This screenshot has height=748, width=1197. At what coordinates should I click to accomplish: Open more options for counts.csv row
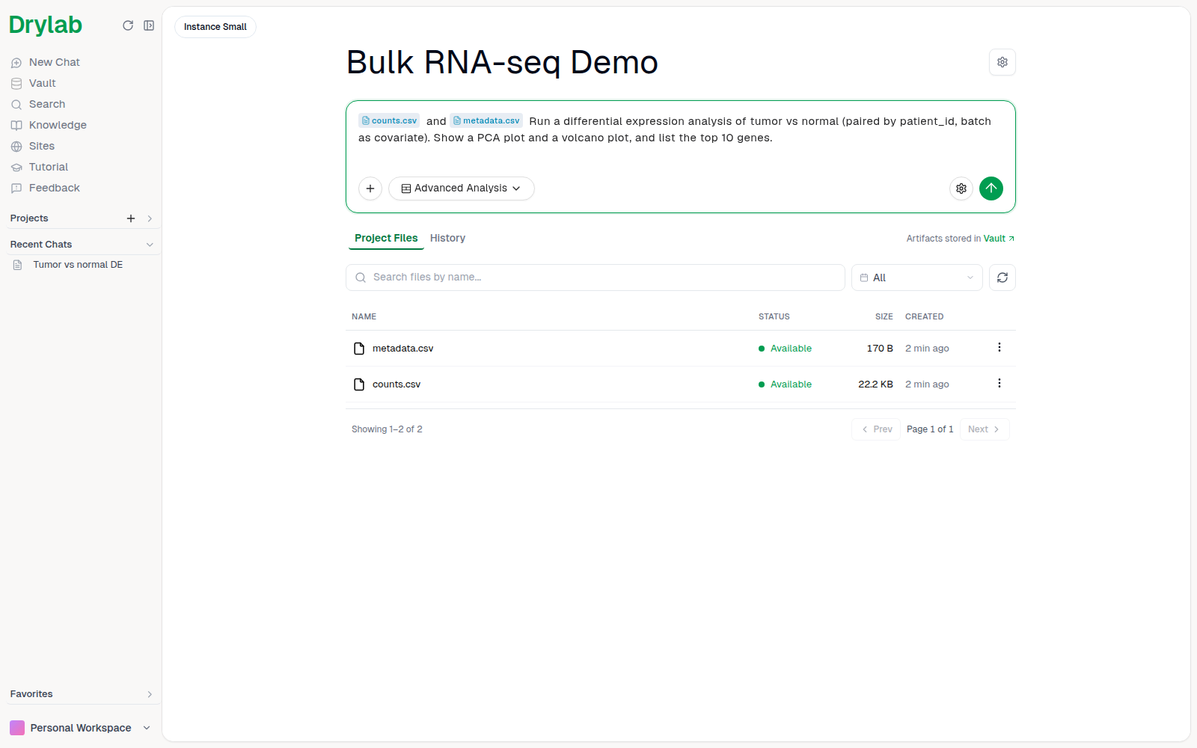pos(999,383)
